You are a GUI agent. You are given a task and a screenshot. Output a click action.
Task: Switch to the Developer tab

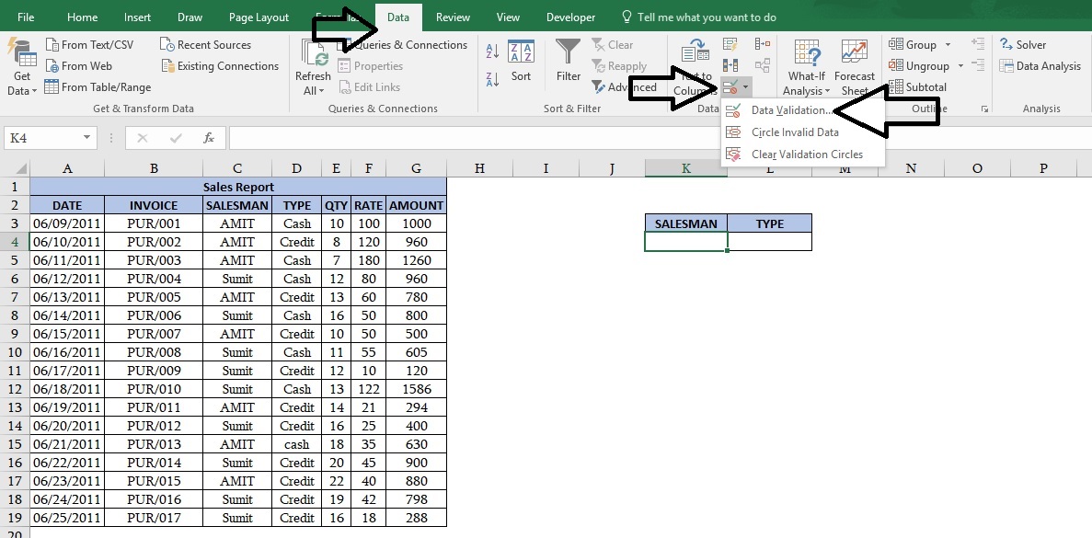click(570, 17)
